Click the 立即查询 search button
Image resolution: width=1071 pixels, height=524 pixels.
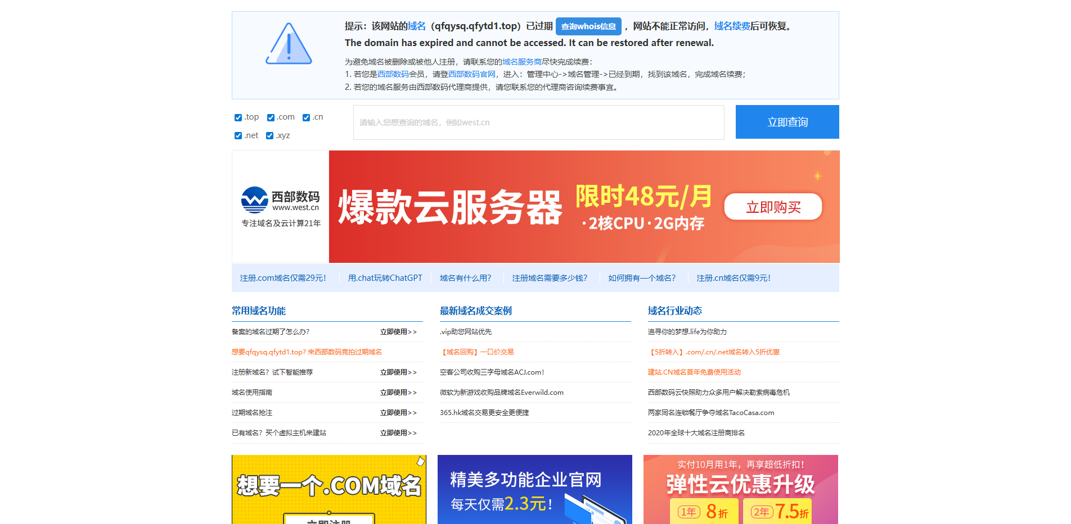(786, 122)
